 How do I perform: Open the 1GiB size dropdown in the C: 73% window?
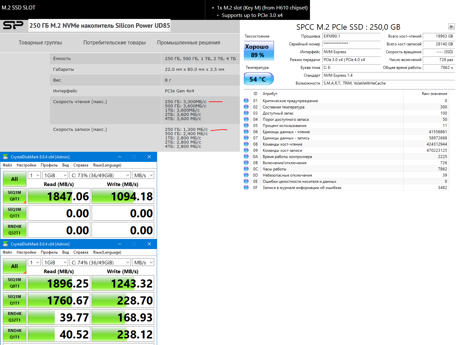coord(55,175)
